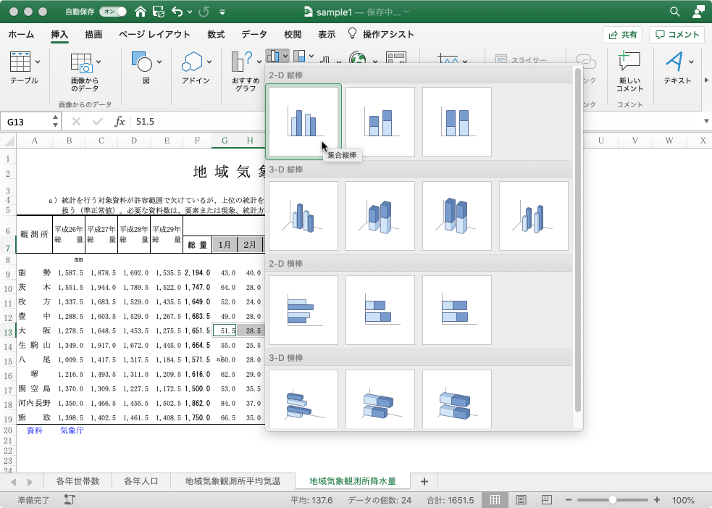Expand the Data from Picture dropdown
This screenshot has width=712, height=508.
(x=99, y=62)
